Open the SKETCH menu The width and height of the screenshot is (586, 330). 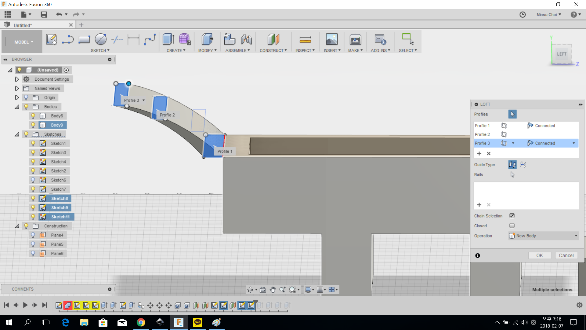click(x=100, y=50)
